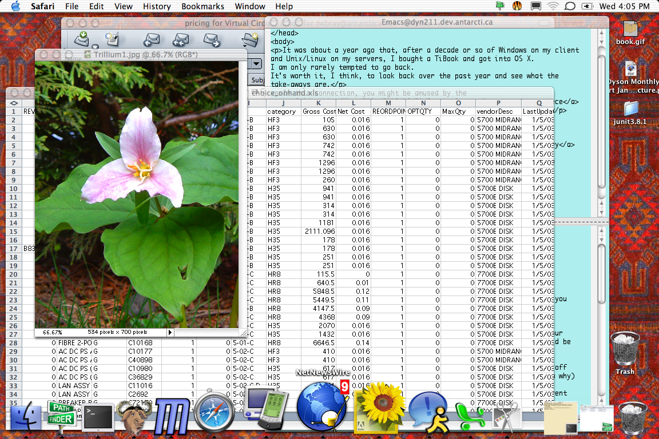Open the Adobe sunflower app in the Dock
This screenshot has height=439, width=659.
pos(379,412)
